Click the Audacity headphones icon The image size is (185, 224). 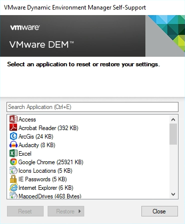pos(14,145)
